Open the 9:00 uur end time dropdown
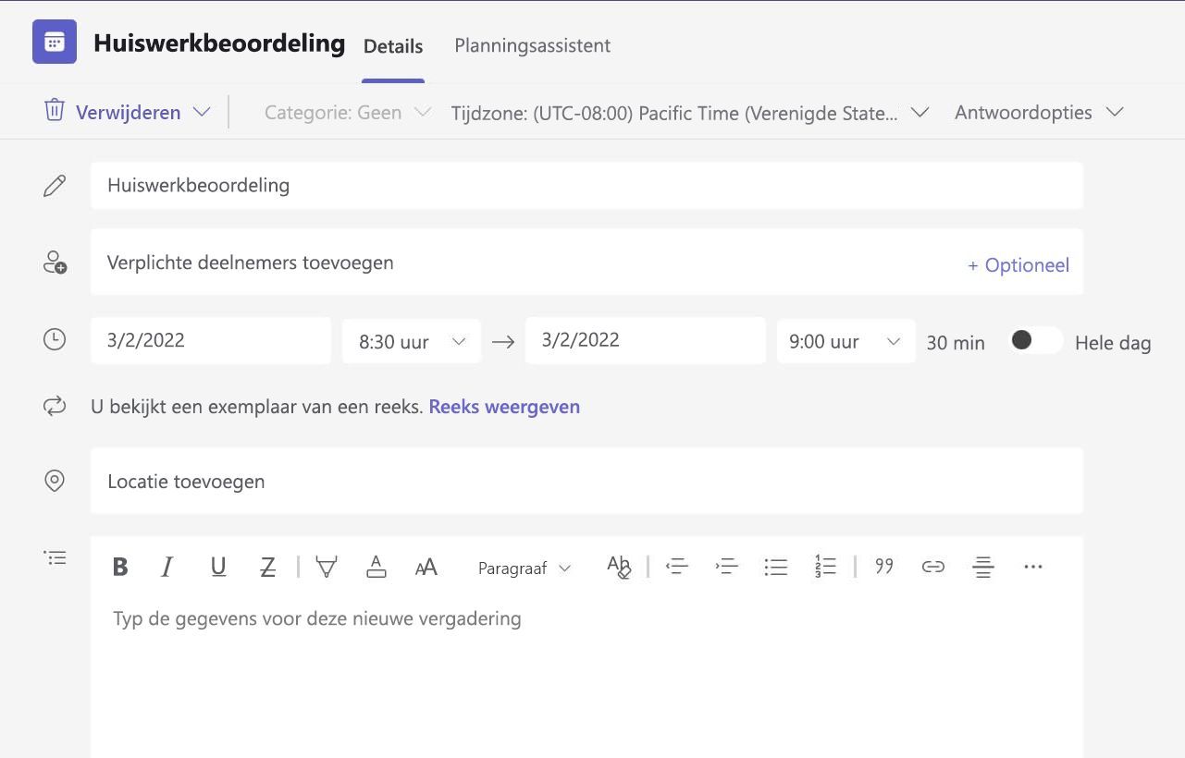Viewport: 1185px width, 758px height. click(x=846, y=341)
